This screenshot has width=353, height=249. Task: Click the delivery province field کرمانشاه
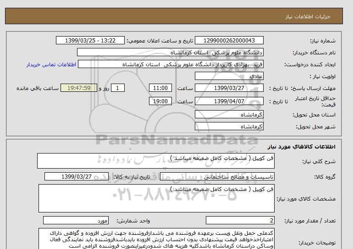click(x=229, y=114)
